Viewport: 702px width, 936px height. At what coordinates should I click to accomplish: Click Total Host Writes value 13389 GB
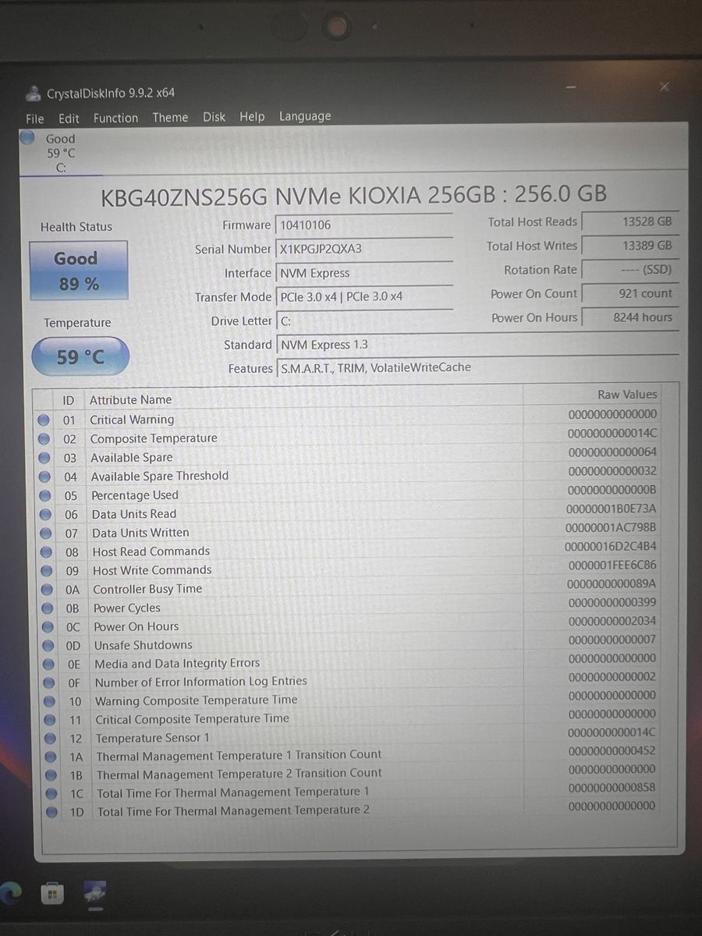tap(630, 245)
